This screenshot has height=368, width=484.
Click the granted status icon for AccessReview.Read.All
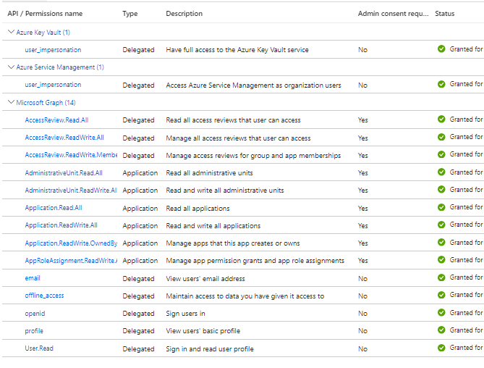pos(441,120)
